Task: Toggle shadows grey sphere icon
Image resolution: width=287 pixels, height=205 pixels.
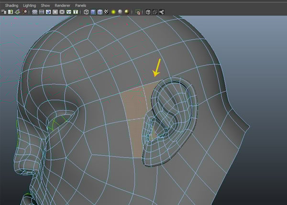Action: [x=120, y=12]
